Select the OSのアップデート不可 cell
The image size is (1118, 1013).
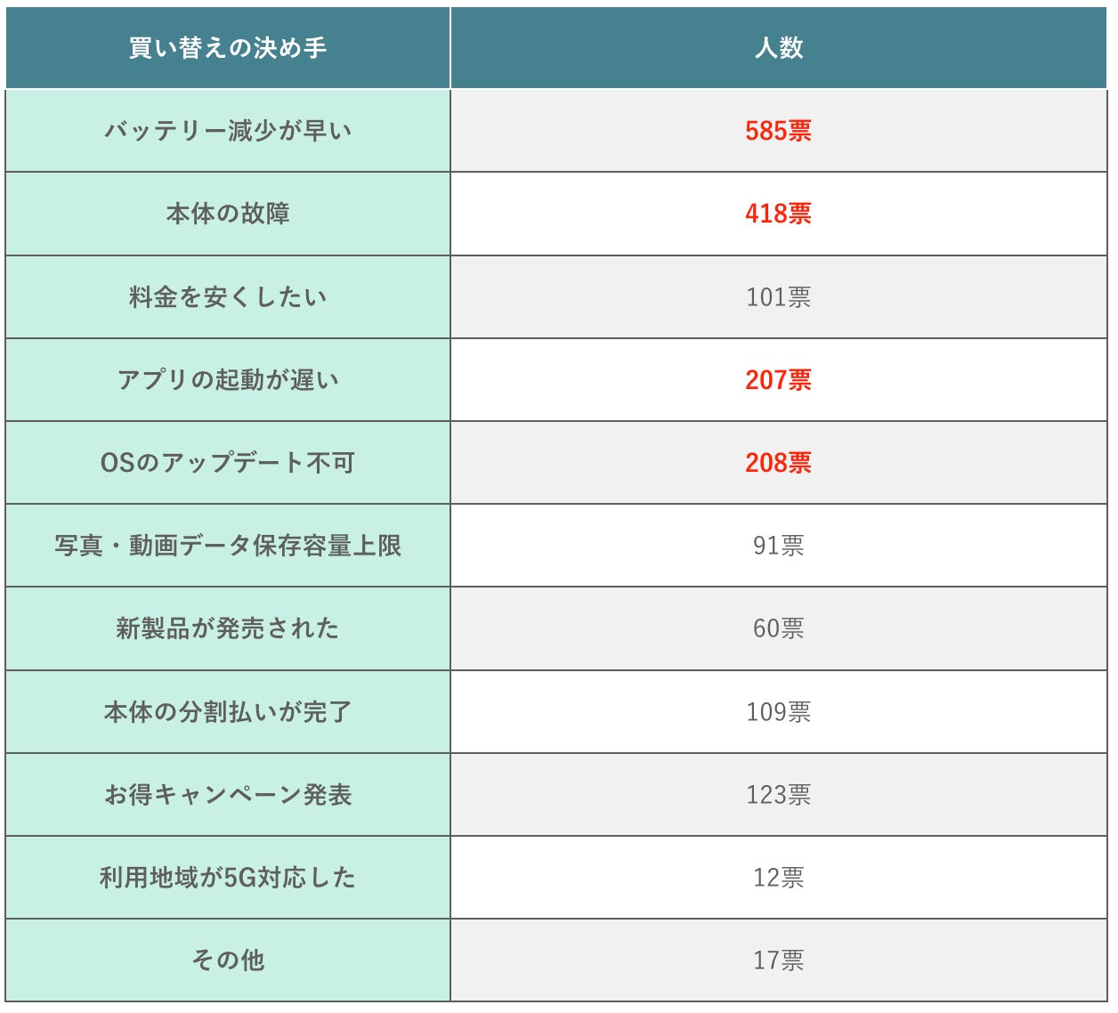pyautogui.click(x=228, y=463)
